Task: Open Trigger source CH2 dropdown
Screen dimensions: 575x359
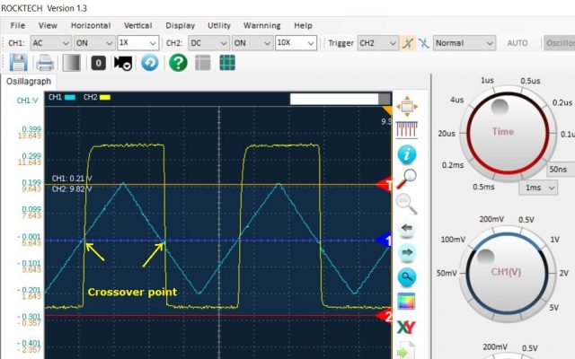Action: [x=377, y=43]
